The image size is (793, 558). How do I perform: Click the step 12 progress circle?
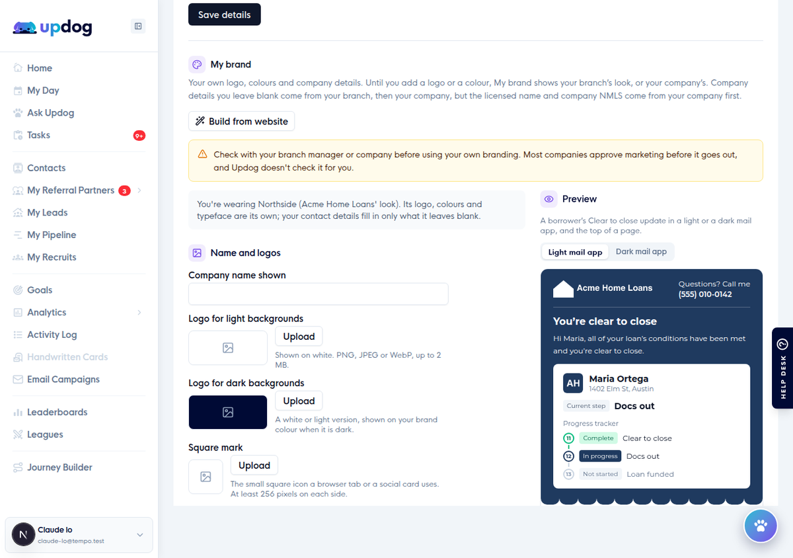click(x=568, y=456)
